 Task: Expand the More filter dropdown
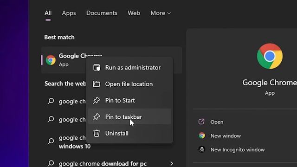[x=161, y=13]
